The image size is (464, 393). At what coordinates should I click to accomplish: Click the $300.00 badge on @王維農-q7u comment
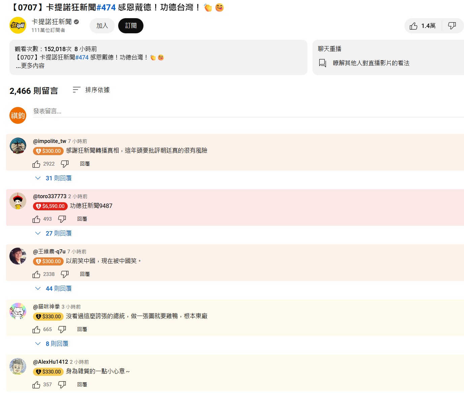tap(48, 261)
